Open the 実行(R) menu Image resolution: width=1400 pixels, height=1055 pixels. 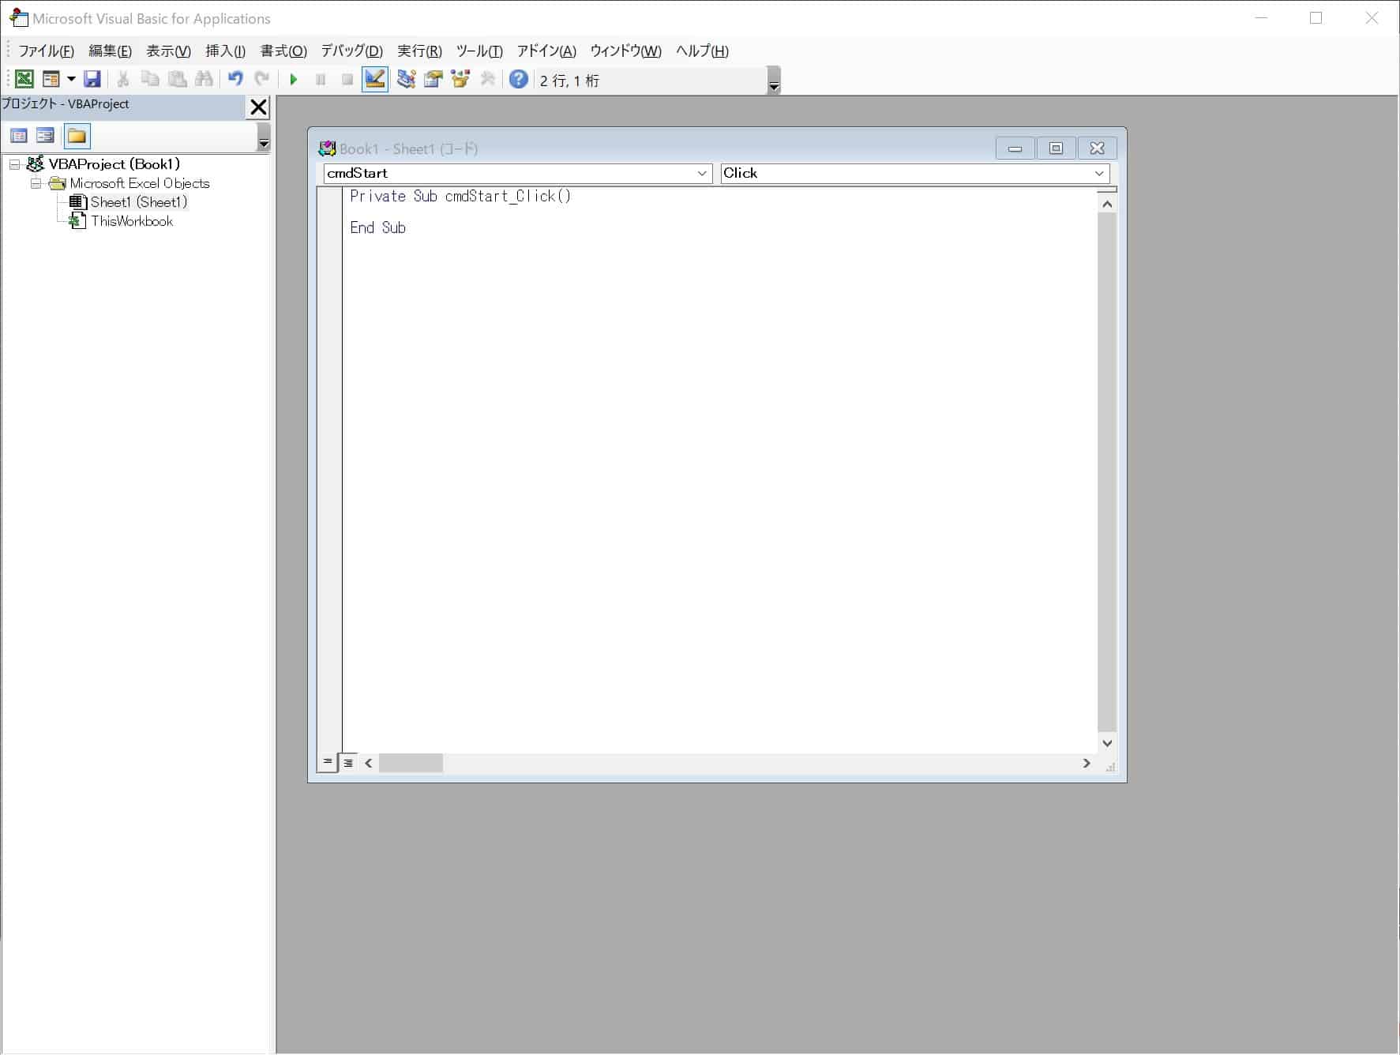(x=419, y=51)
